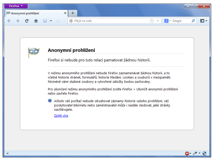
Task: Expand the Google search engine dropdown
Action: (167, 21)
